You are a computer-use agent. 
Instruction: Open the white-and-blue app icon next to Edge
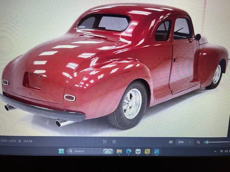pyautogui.click(x=138, y=151)
